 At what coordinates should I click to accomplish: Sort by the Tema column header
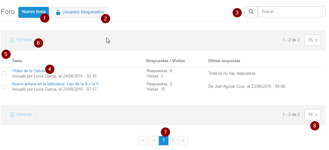click(x=17, y=61)
